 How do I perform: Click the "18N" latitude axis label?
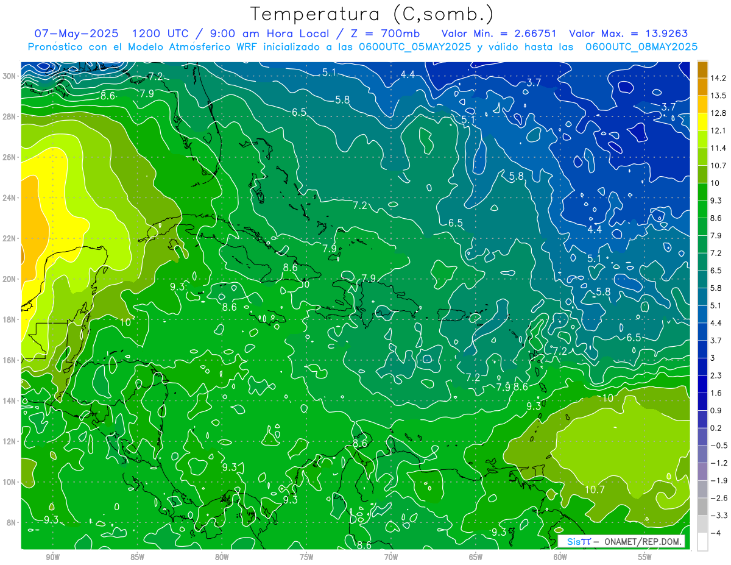coord(9,319)
